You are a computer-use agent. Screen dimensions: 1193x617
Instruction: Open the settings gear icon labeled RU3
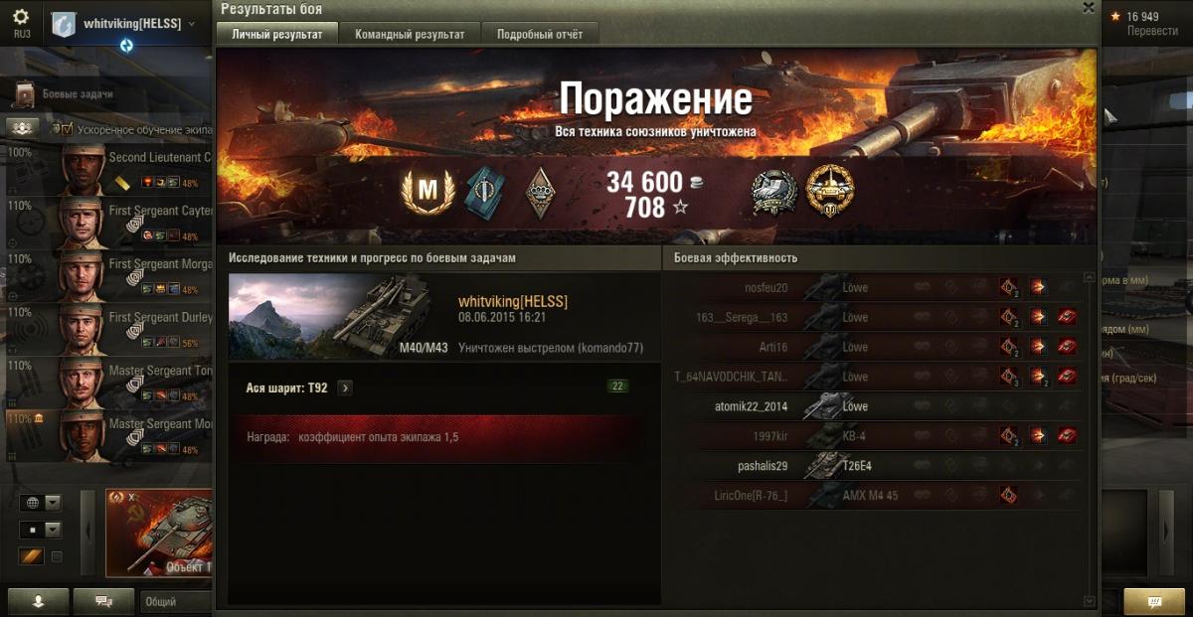click(21, 22)
